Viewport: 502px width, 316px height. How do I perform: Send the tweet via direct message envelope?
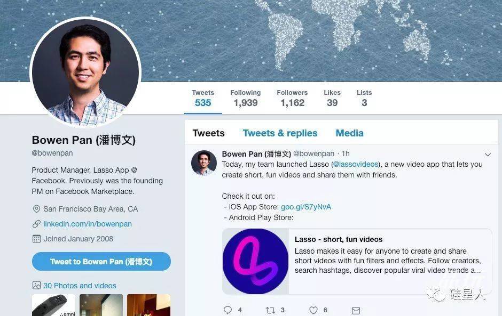tap(356, 310)
